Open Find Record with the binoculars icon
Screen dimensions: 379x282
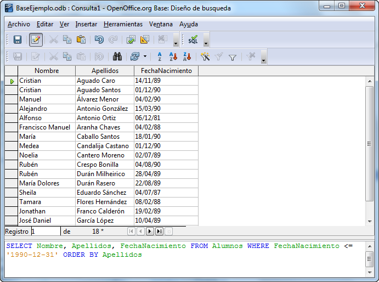tap(117, 57)
